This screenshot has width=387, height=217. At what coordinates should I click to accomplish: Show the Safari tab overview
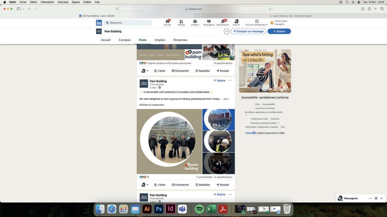point(382,9)
